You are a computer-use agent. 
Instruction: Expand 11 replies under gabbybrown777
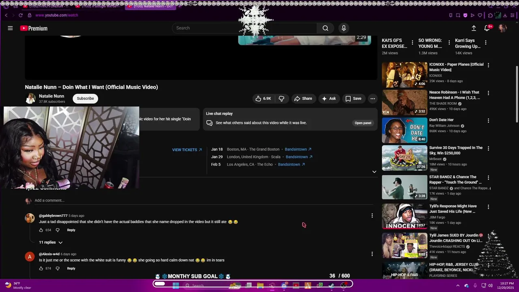click(51, 243)
